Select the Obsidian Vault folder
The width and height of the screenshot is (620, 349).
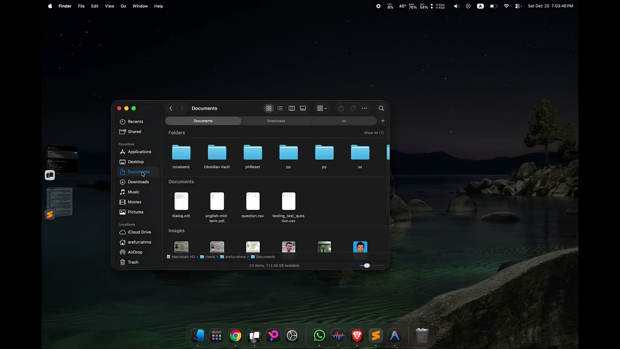tap(217, 152)
